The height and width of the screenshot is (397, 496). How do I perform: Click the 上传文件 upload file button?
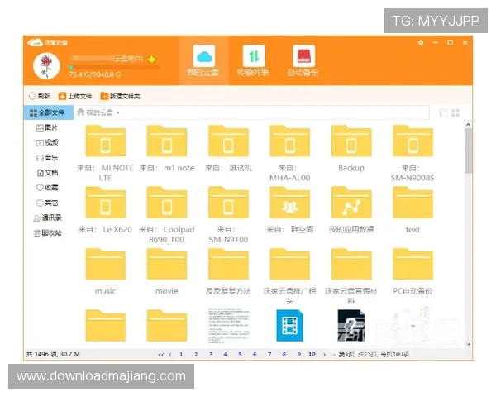click(74, 96)
